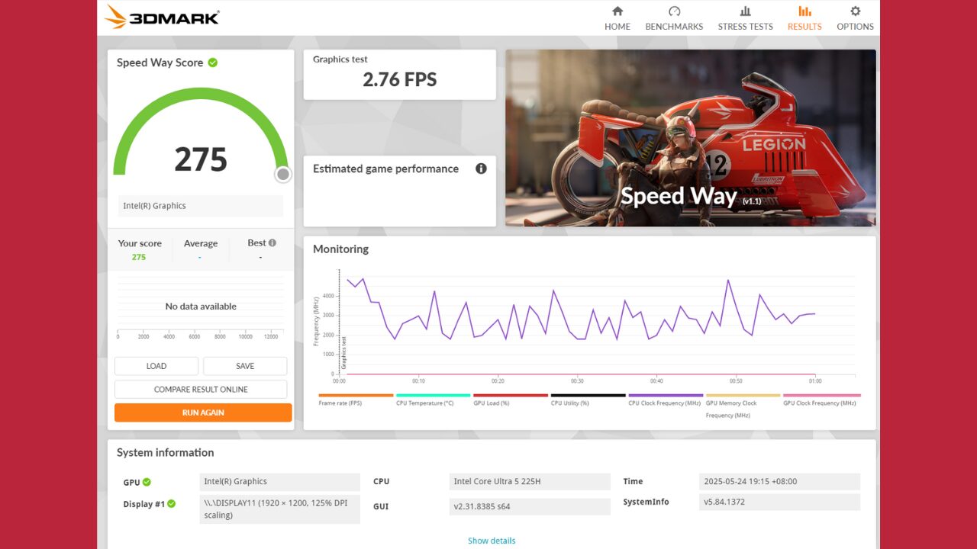The image size is (977, 549).
Task: Select the Results chart icon
Action: point(804,11)
